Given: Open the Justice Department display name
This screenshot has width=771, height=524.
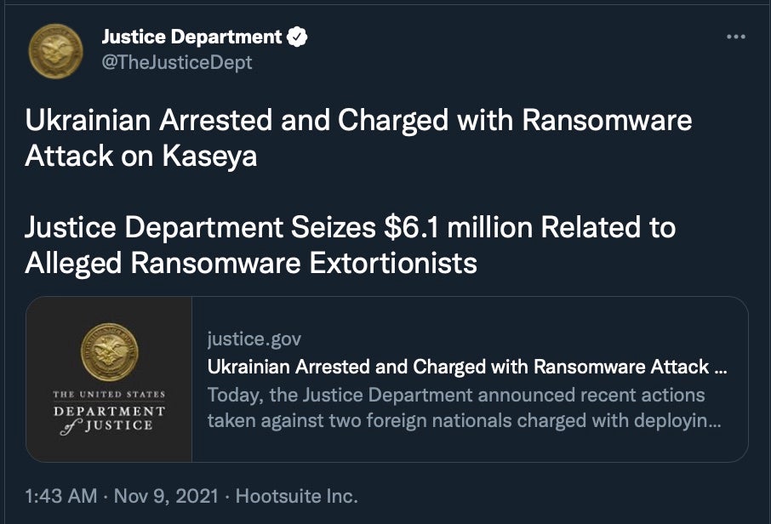Looking at the screenshot, I should [191, 37].
